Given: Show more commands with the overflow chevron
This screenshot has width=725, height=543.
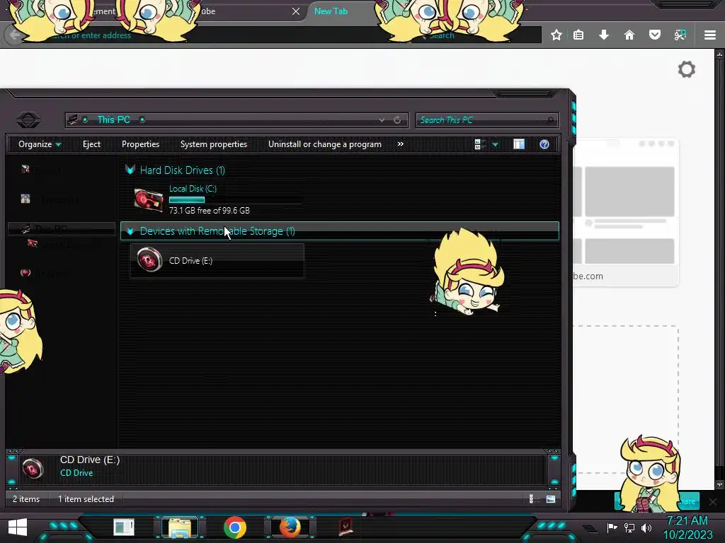Looking at the screenshot, I should click(x=401, y=144).
